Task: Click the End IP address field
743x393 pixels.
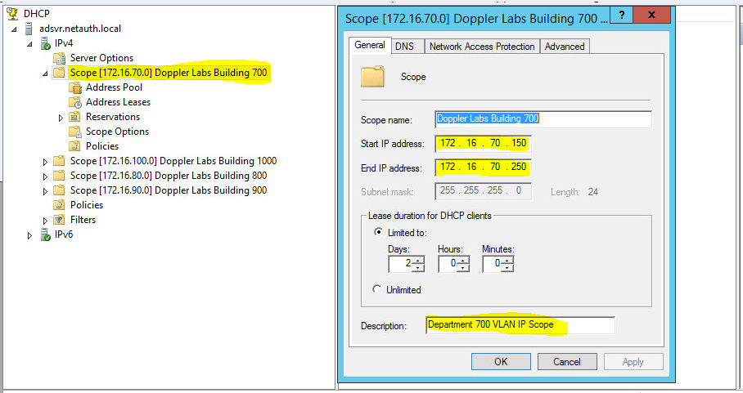Action: point(483,167)
